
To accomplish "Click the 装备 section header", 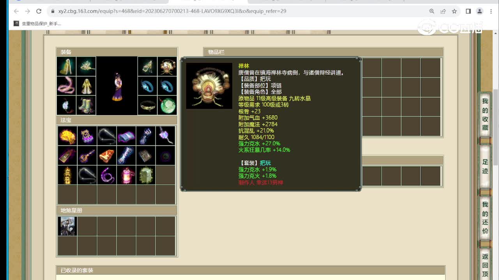I will point(117,52).
